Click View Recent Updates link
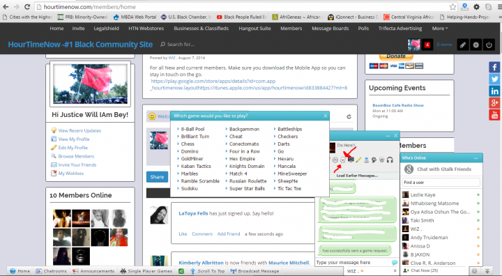The height and width of the screenshot is (276, 502). click(79, 130)
